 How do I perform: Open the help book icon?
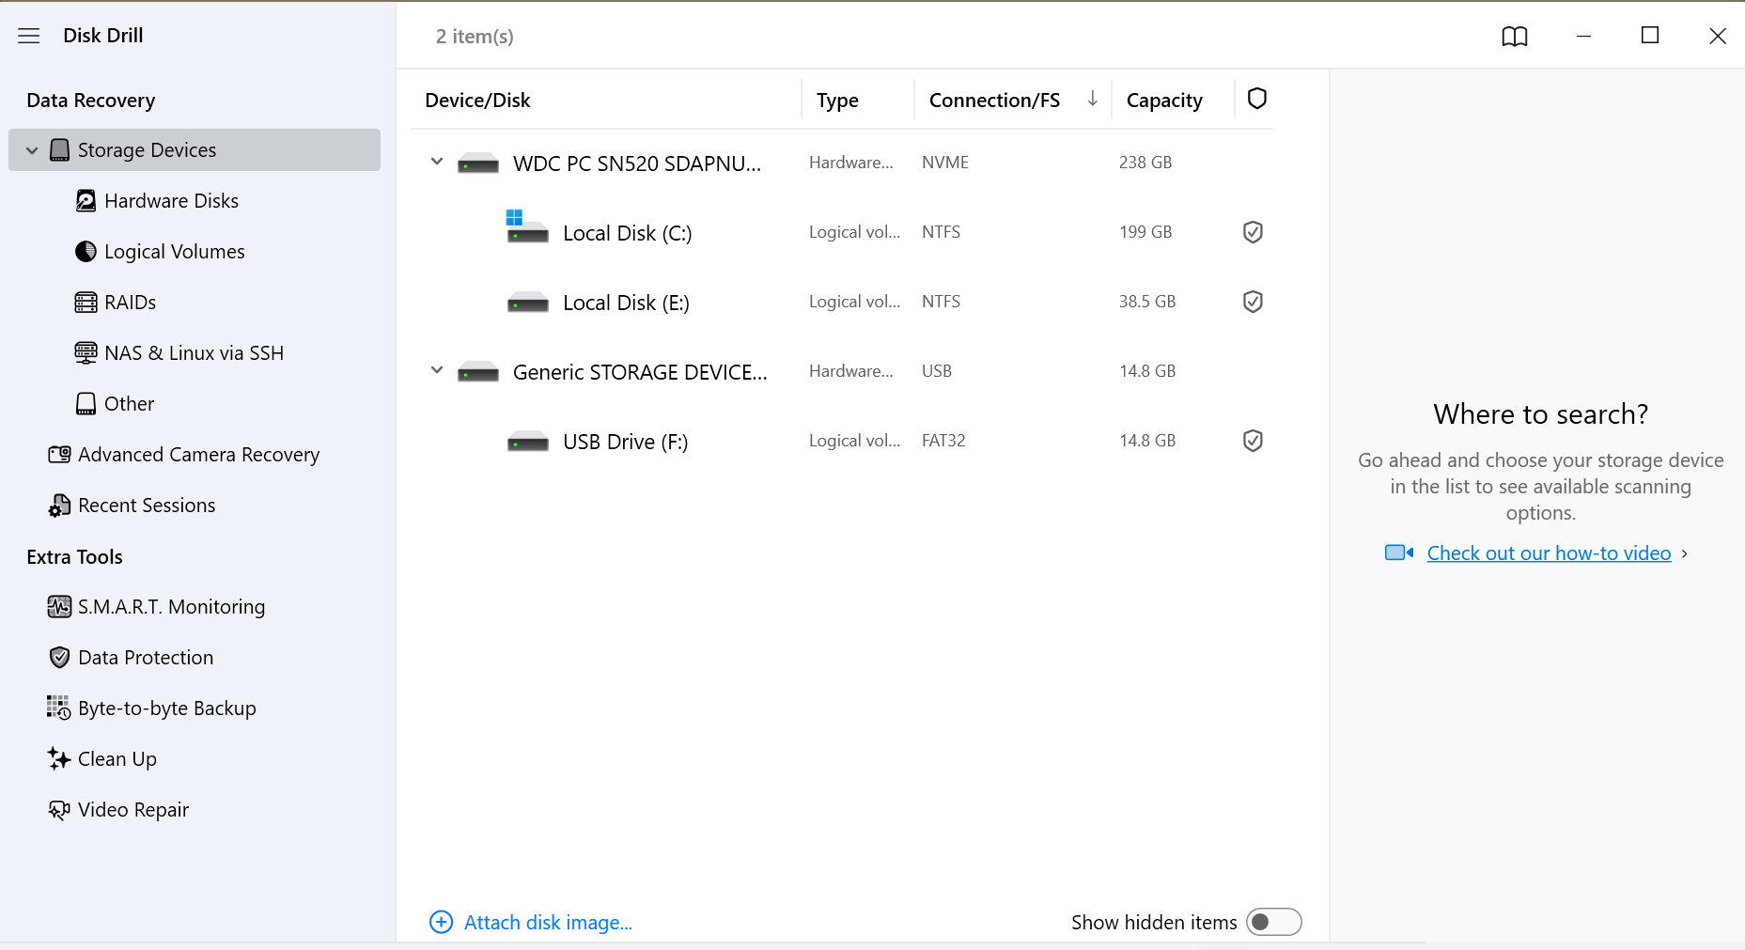point(1515,37)
